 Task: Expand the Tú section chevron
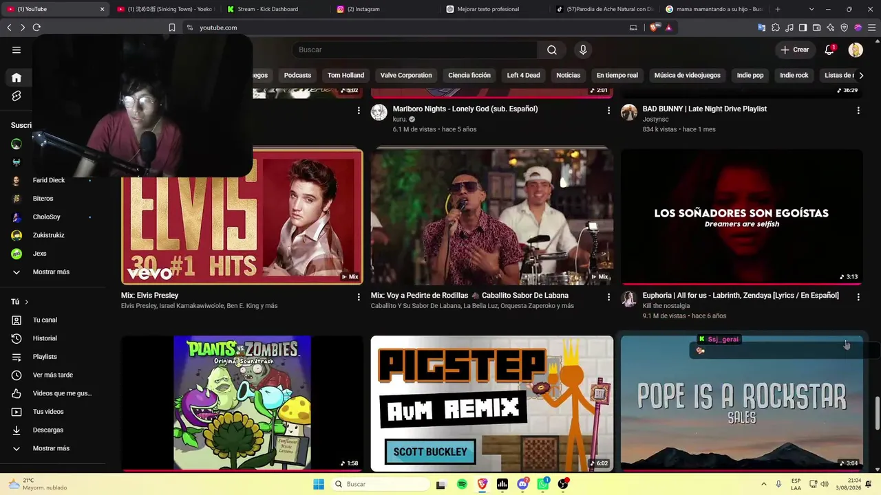click(27, 302)
